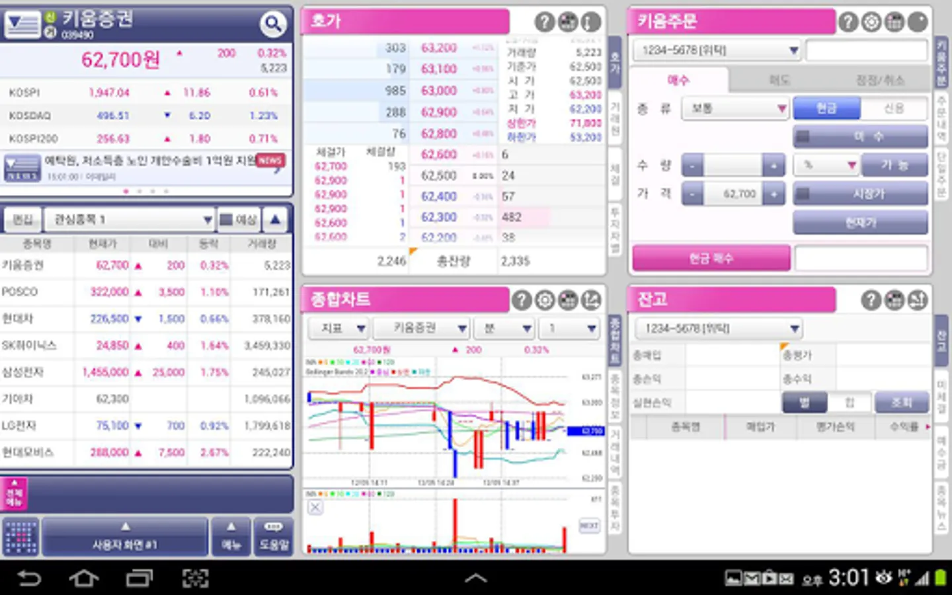Tap Android recent apps icon
952x595 pixels.
point(139,578)
